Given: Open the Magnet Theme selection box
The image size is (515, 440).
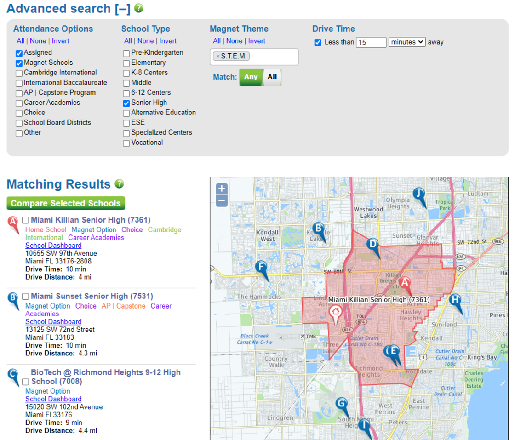Looking at the screenshot, I should pos(254,57).
